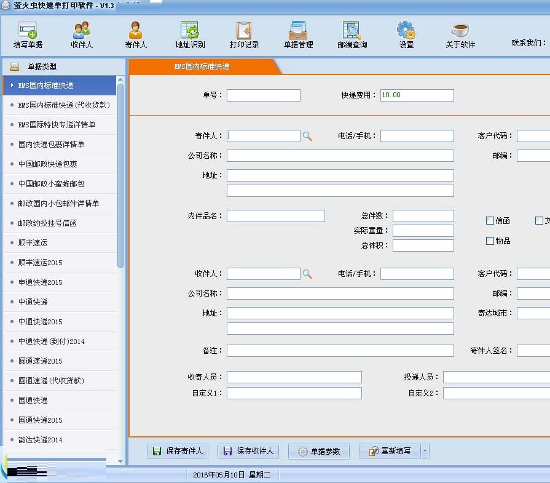
Task: Click the app printer icon in title bar
Action: pyautogui.click(x=6, y=6)
